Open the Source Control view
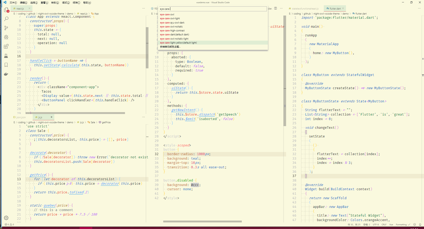The image size is (424, 229). pos(6,28)
